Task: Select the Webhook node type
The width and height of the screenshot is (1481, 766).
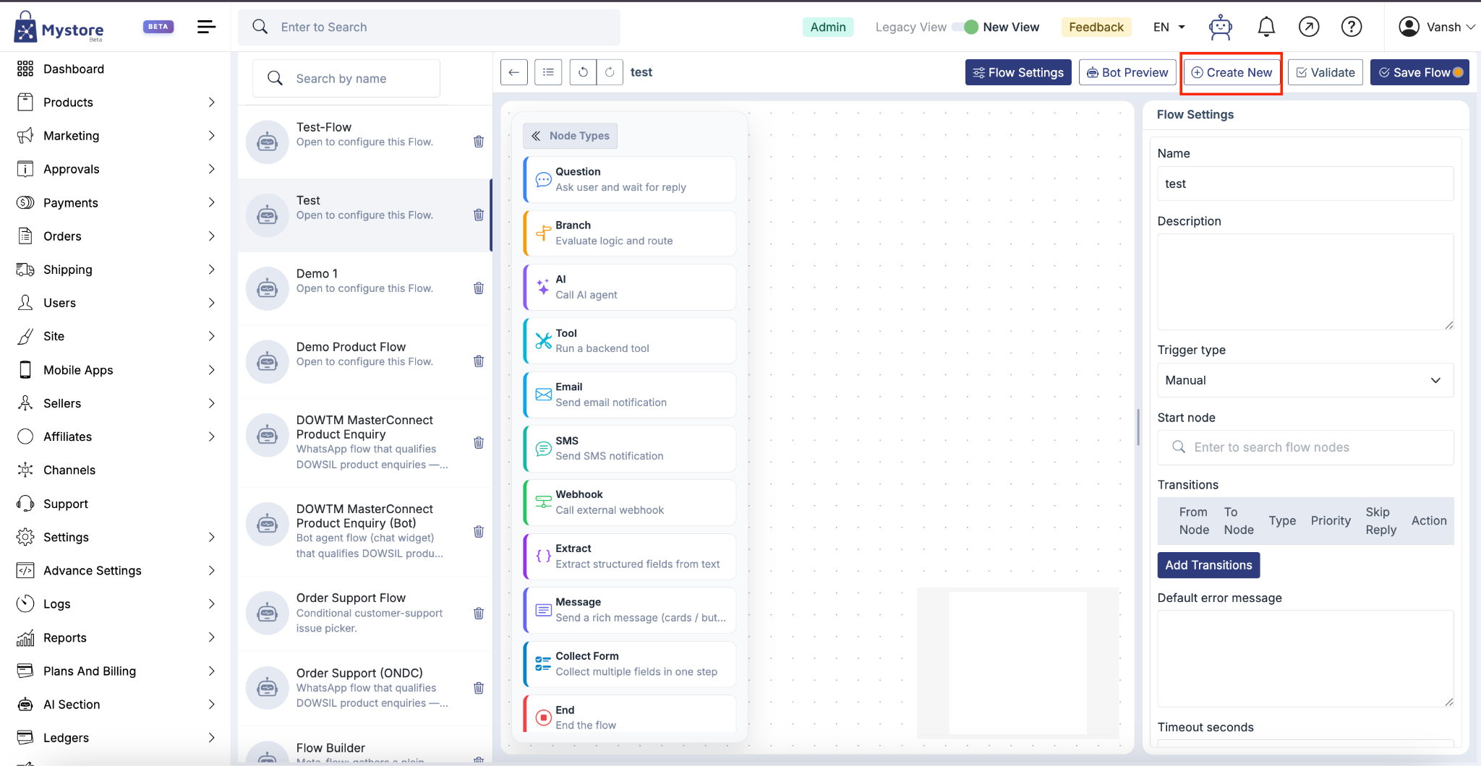Action: (x=629, y=502)
